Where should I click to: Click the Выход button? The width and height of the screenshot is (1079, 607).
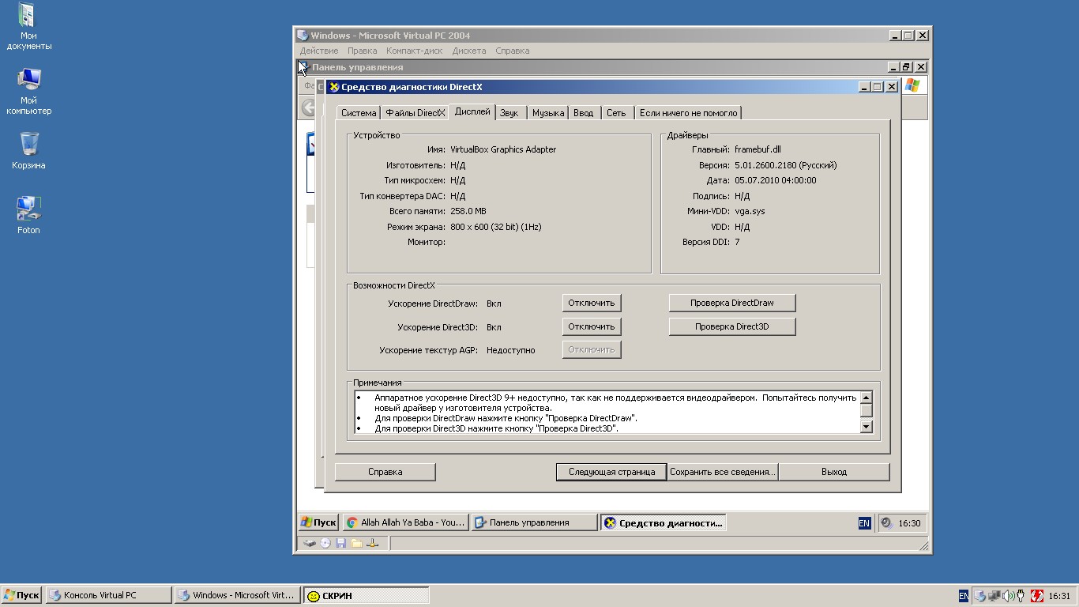pyautogui.click(x=834, y=472)
